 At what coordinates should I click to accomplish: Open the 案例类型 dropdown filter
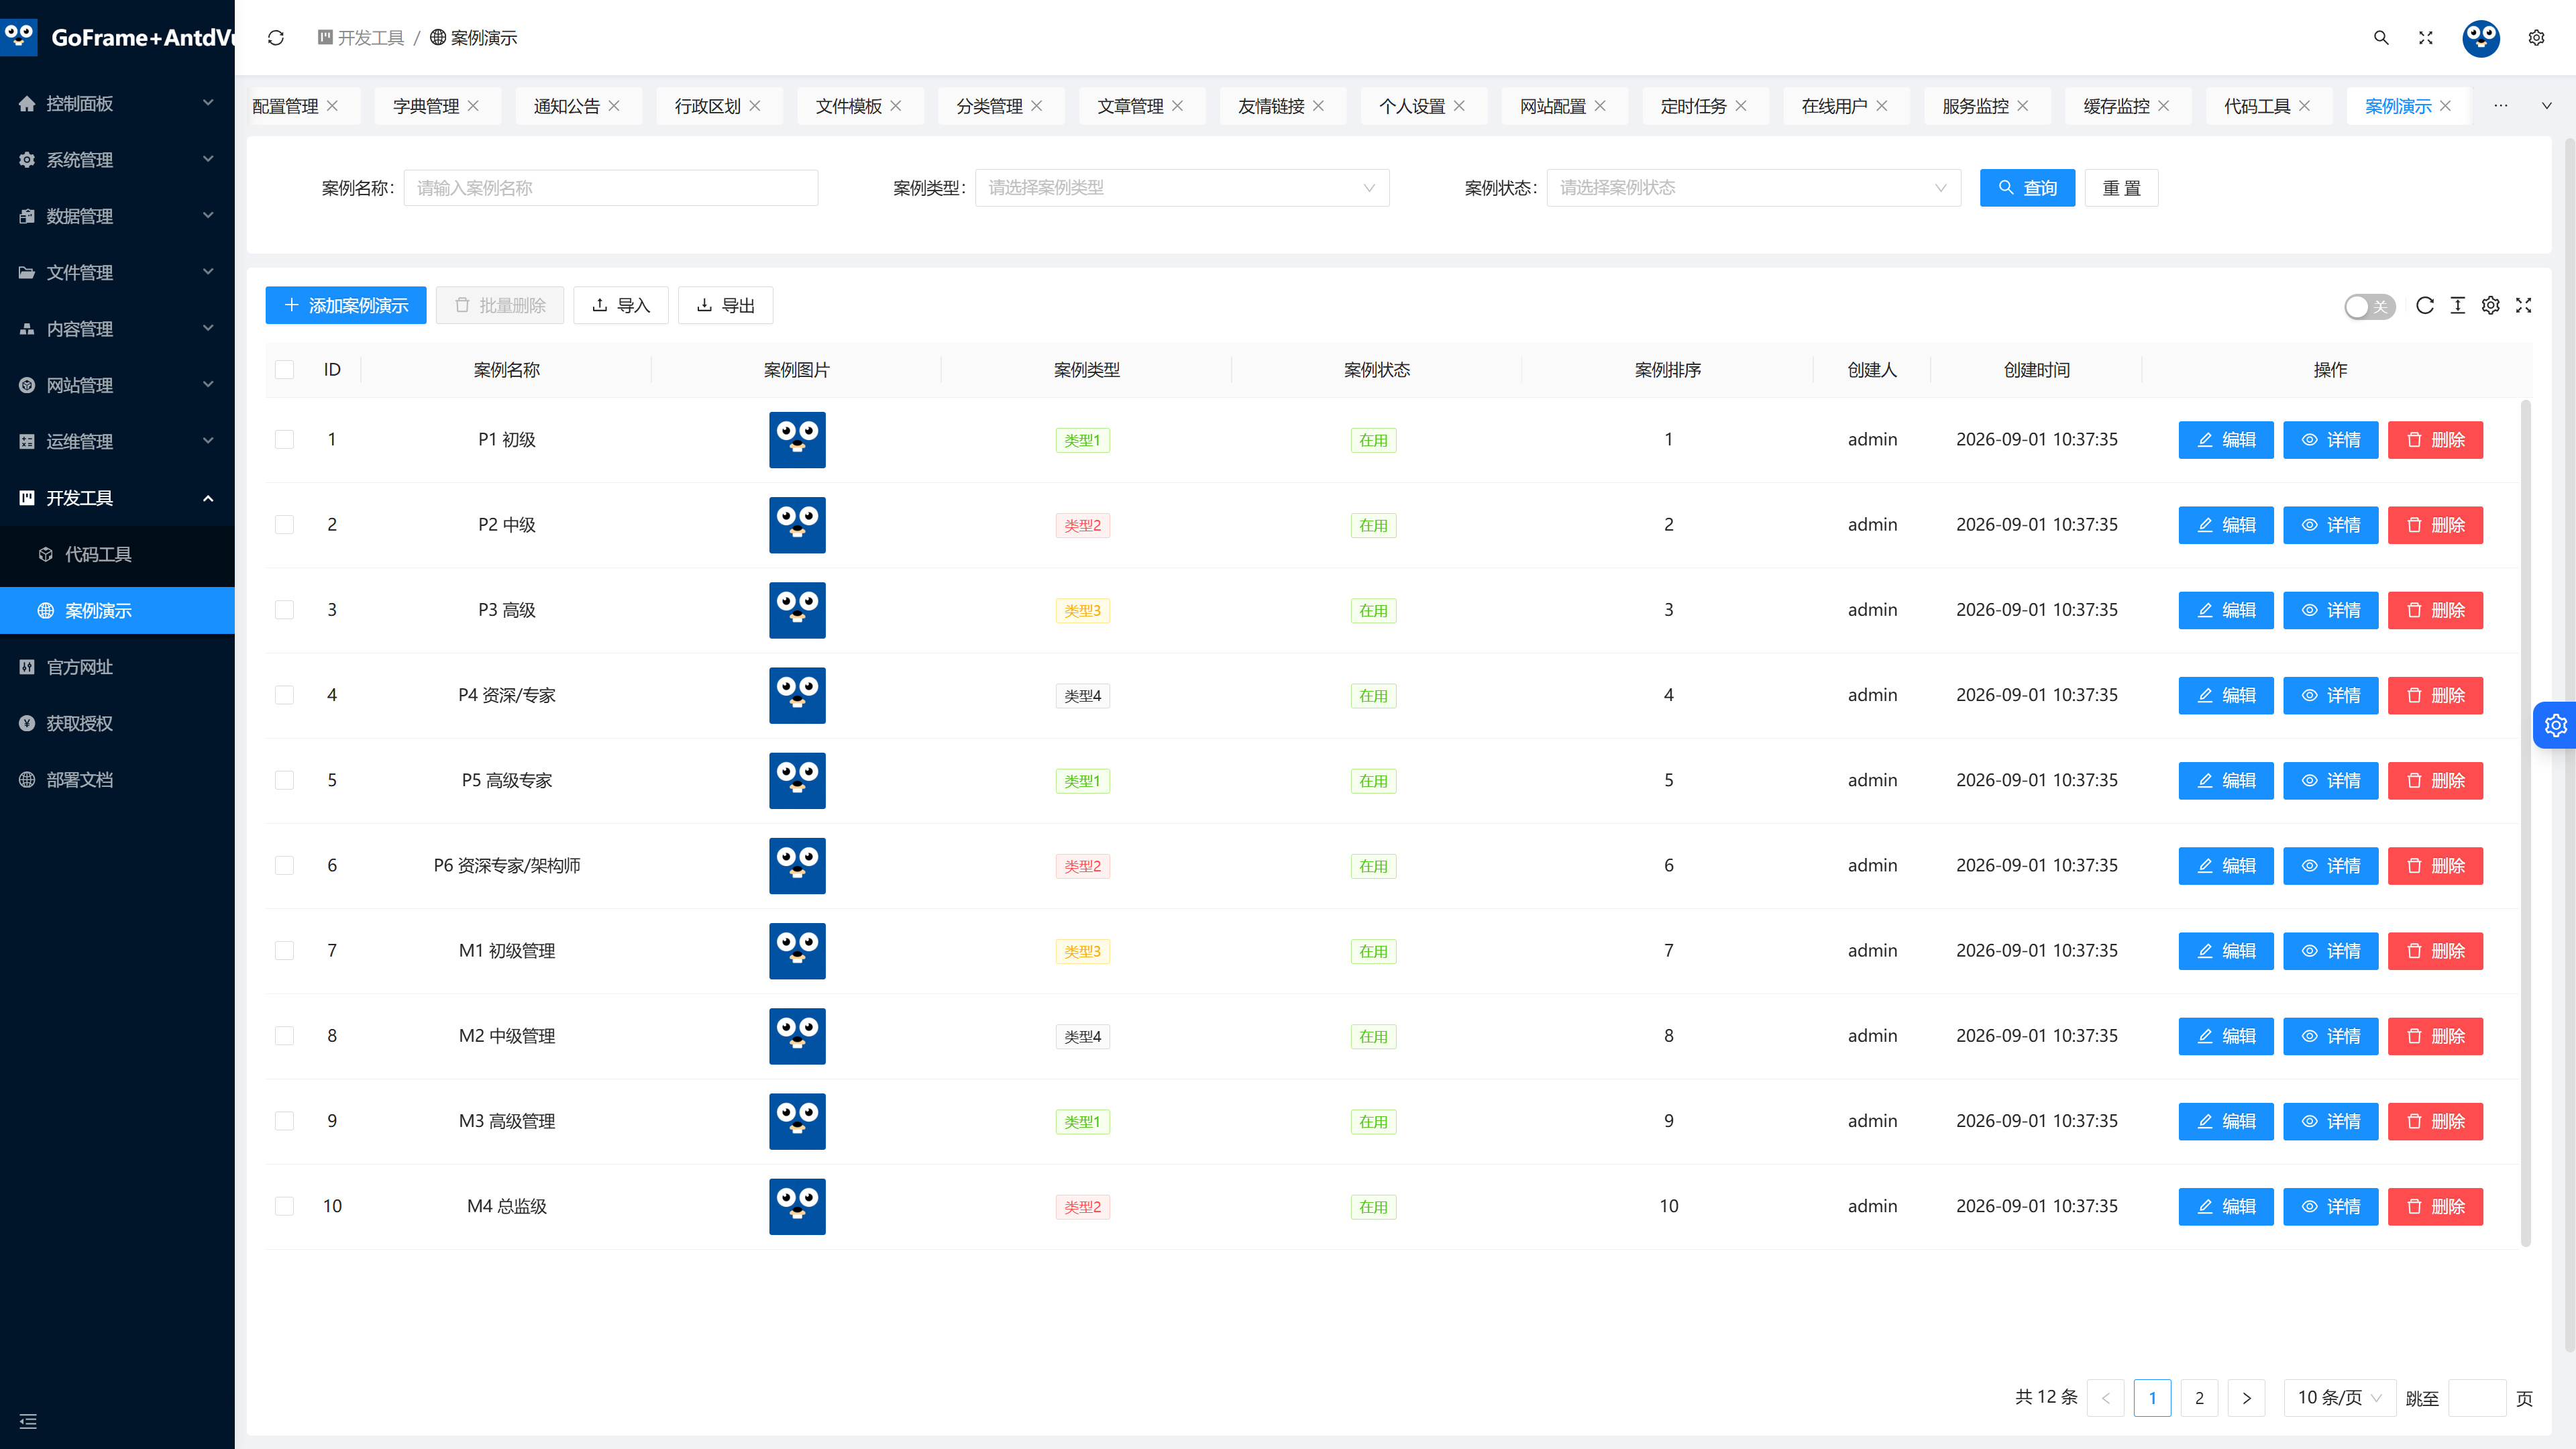point(1182,188)
